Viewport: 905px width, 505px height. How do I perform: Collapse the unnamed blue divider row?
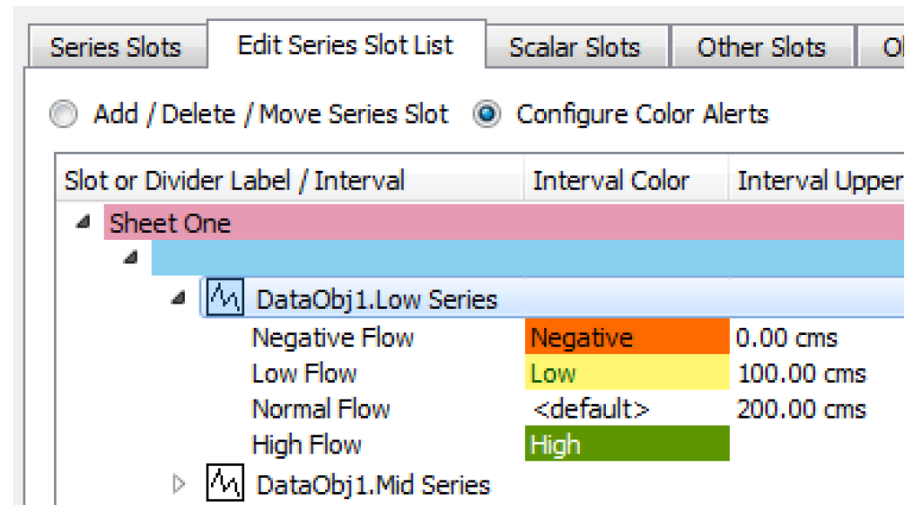pyautogui.click(x=130, y=259)
